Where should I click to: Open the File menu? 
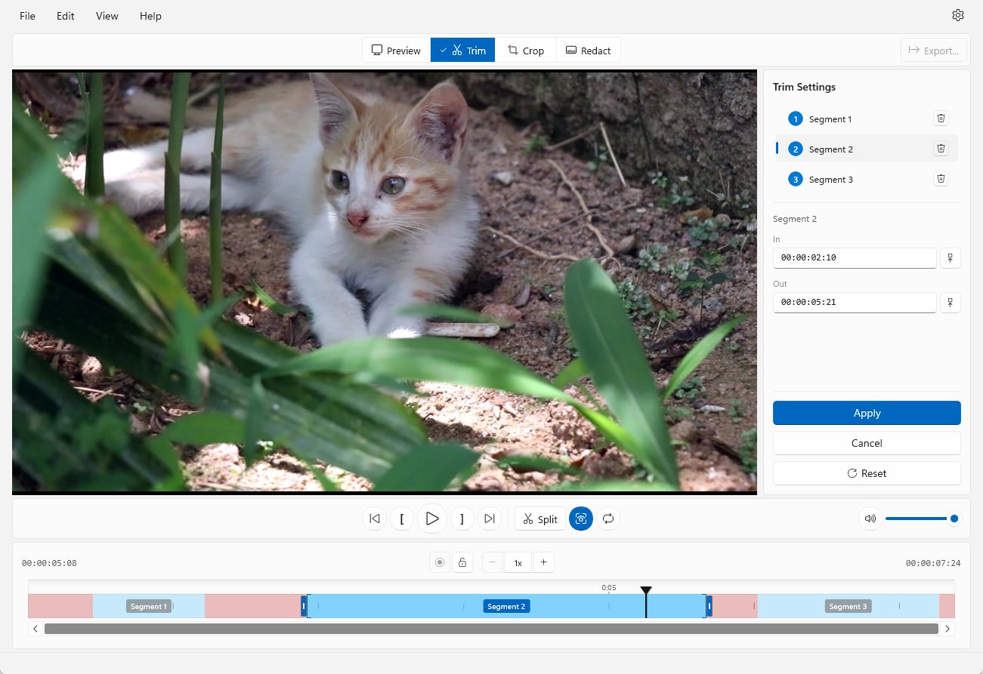[x=27, y=16]
